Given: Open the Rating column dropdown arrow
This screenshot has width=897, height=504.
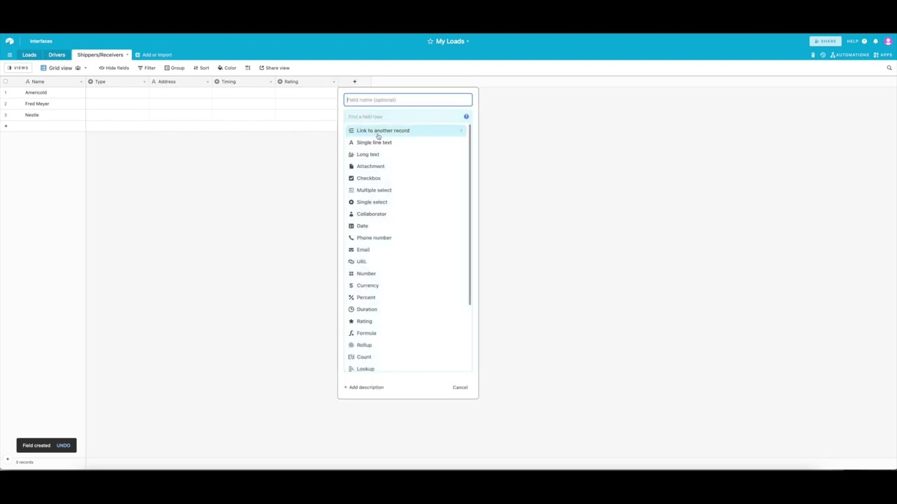Looking at the screenshot, I should [334, 82].
